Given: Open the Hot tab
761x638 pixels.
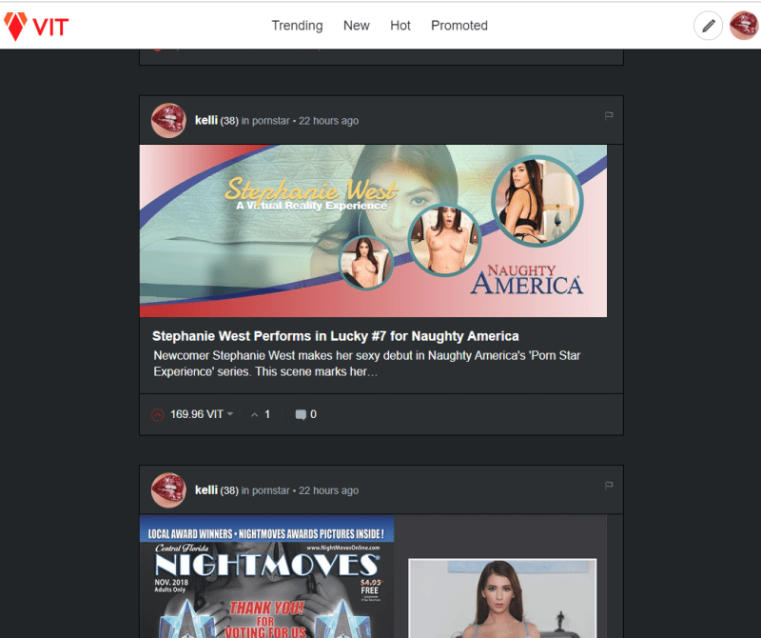Looking at the screenshot, I should point(400,26).
